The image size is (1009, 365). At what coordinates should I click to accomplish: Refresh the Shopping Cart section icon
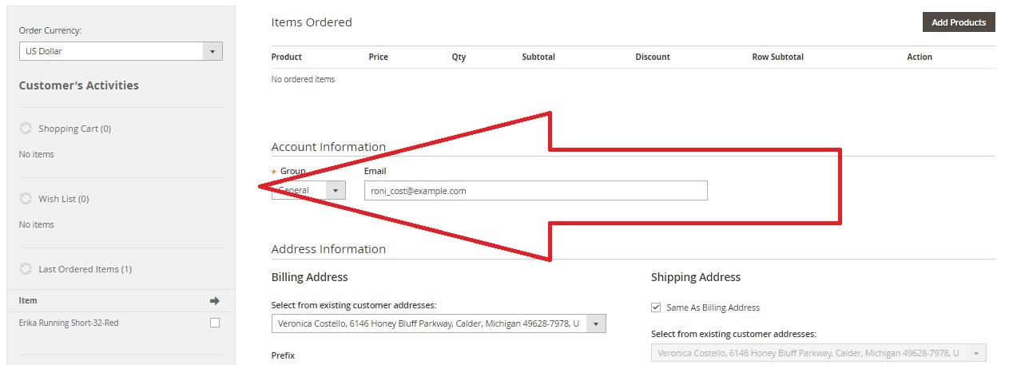point(26,129)
